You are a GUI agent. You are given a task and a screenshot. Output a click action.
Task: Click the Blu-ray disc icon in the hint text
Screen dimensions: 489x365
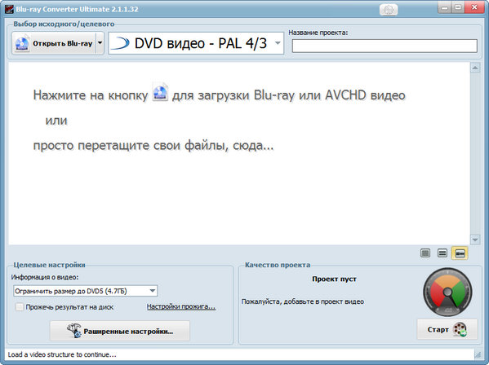160,92
